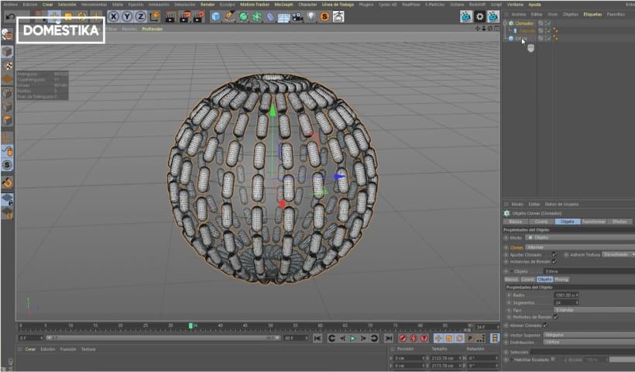
Task: Click the red record keyframe icon
Action: pyautogui.click(x=403, y=339)
